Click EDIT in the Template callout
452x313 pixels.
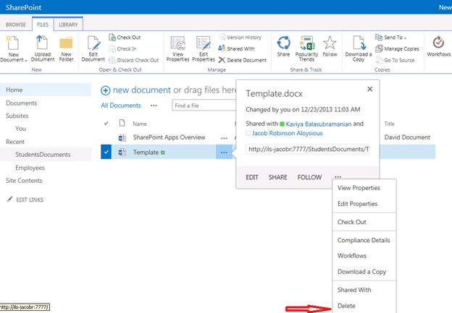252,177
